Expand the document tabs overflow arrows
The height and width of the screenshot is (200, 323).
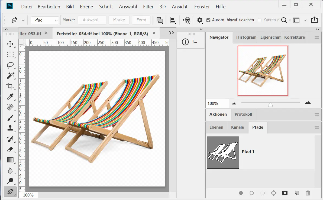[171, 33]
